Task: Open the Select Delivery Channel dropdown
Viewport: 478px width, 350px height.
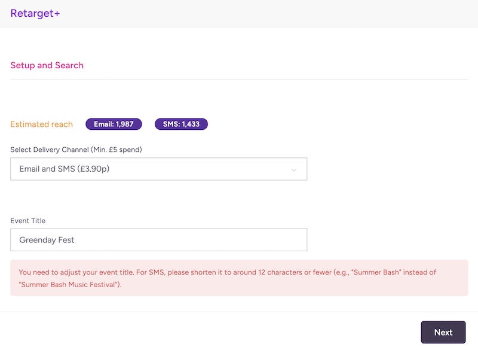Action: tap(158, 169)
